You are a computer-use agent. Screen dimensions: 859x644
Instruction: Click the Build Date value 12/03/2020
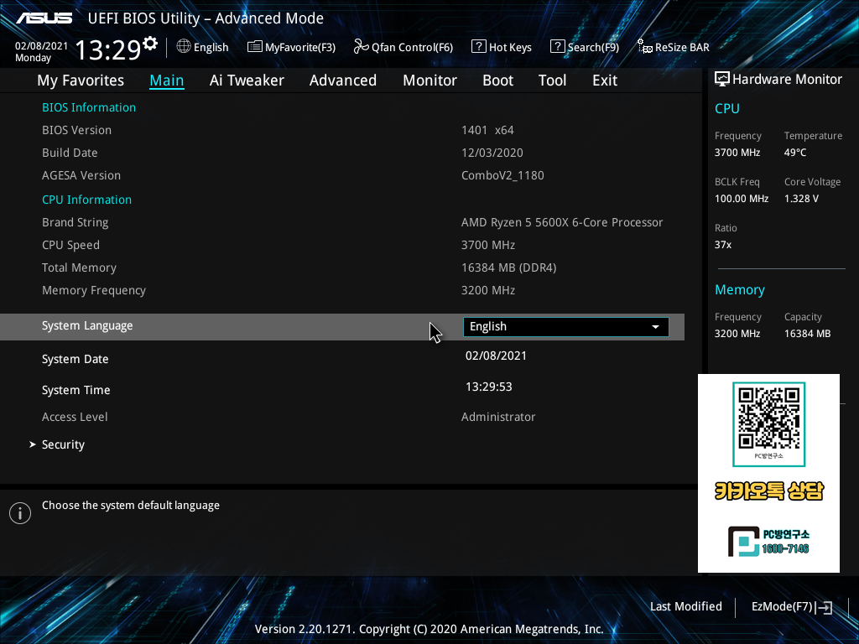pyautogui.click(x=492, y=153)
